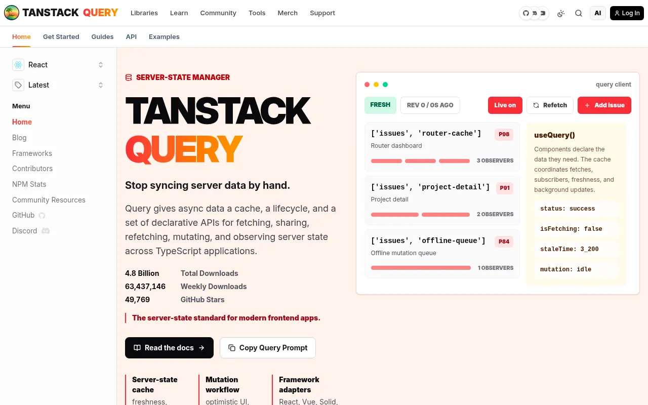Expand the React framework dropdown
This screenshot has height=405, width=648.
pyautogui.click(x=58, y=65)
